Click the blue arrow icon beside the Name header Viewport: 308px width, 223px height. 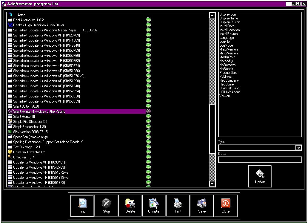(x=10, y=15)
